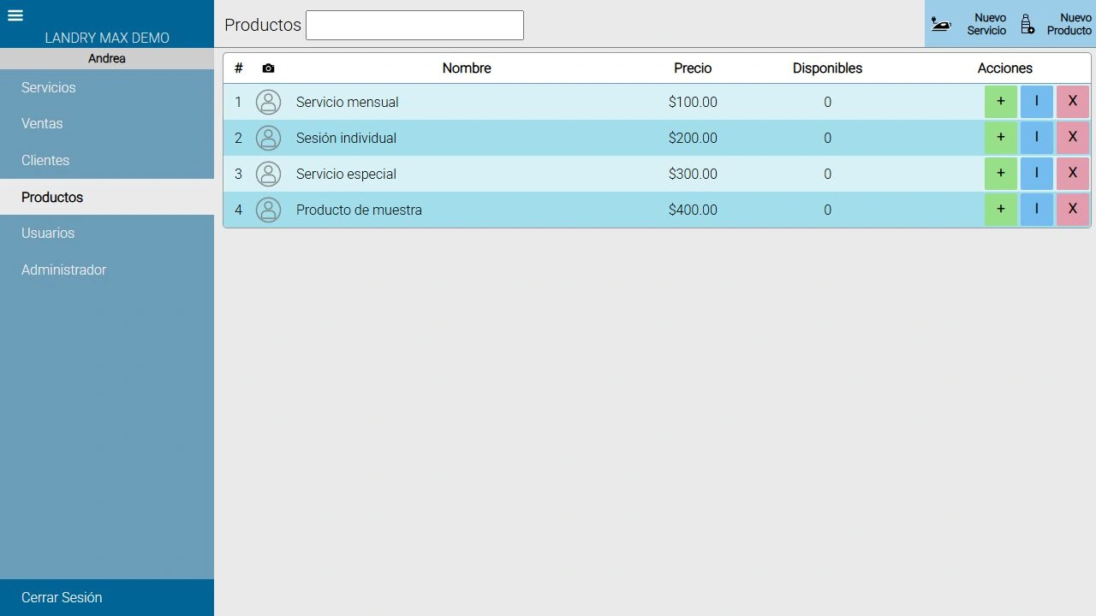This screenshot has width=1096, height=616.
Task: Select the Servicio especial product name
Action: 346,174
